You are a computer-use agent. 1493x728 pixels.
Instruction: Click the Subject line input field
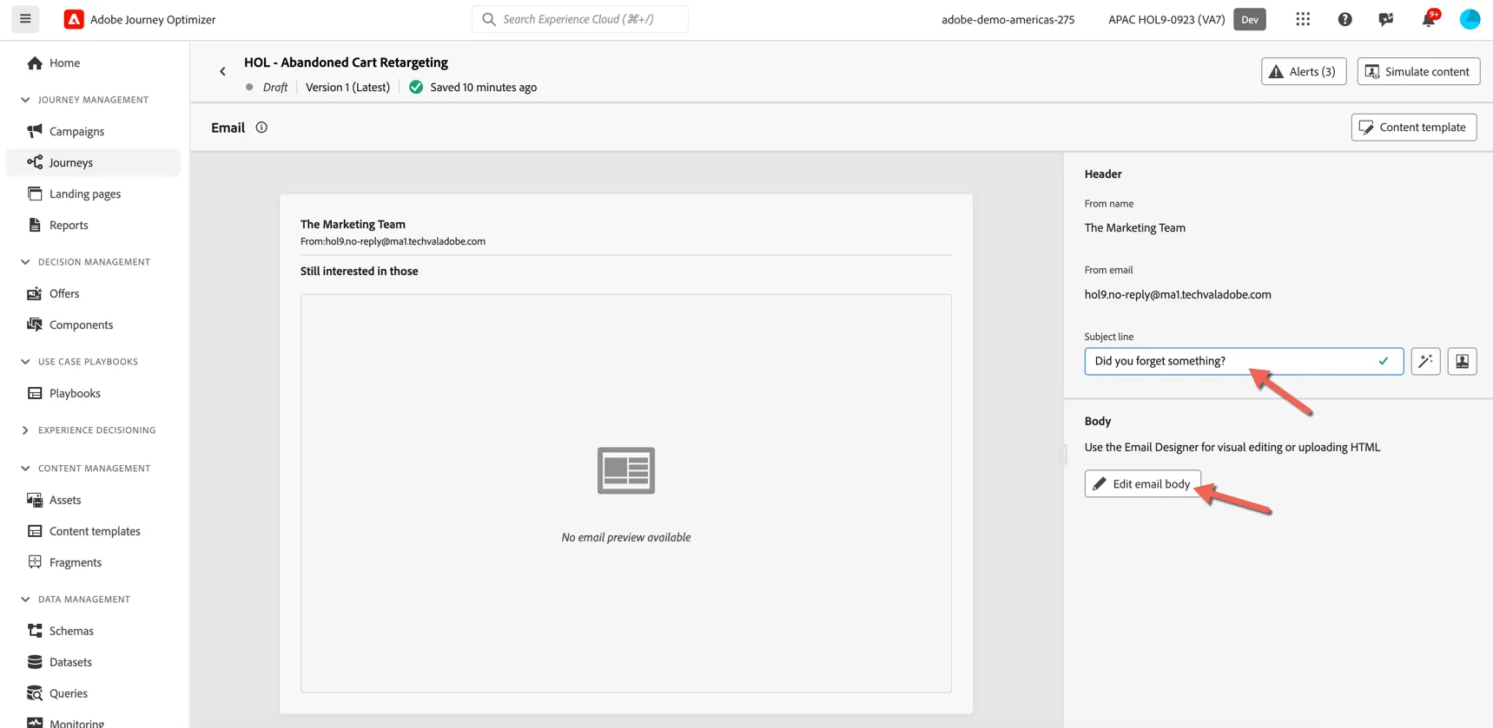point(1244,361)
